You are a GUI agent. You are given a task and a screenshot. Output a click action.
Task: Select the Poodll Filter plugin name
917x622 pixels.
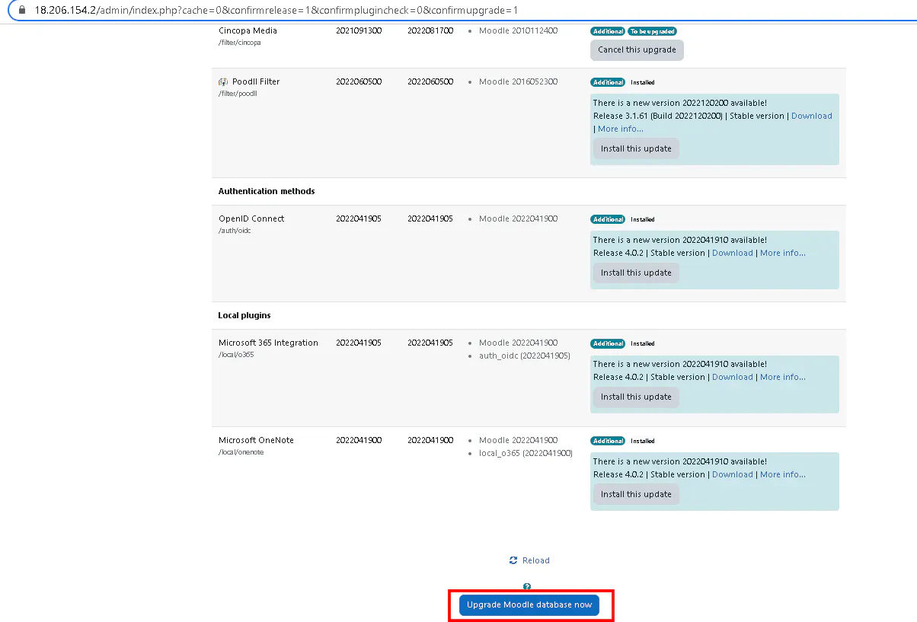256,81
